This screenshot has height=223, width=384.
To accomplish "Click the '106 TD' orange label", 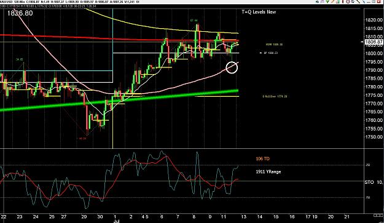I will [262, 159].
